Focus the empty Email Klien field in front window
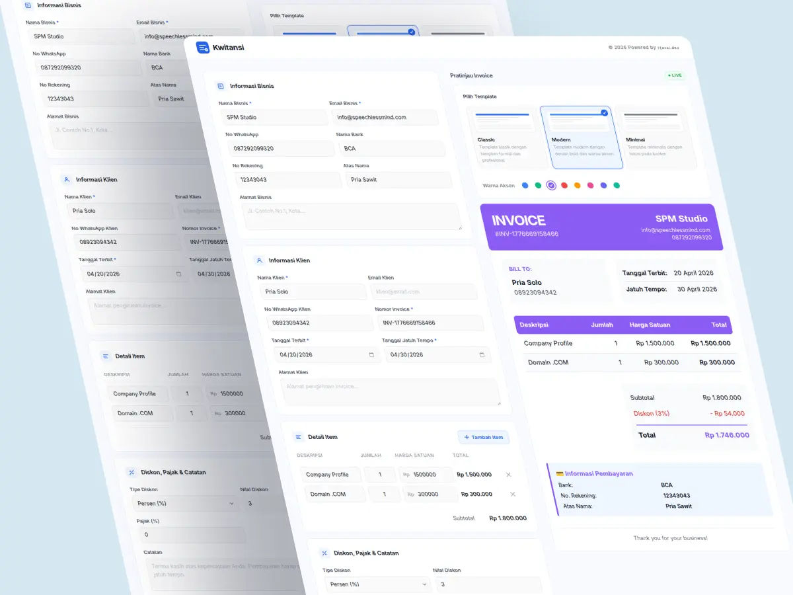The width and height of the screenshot is (793, 595). pyautogui.click(x=424, y=292)
